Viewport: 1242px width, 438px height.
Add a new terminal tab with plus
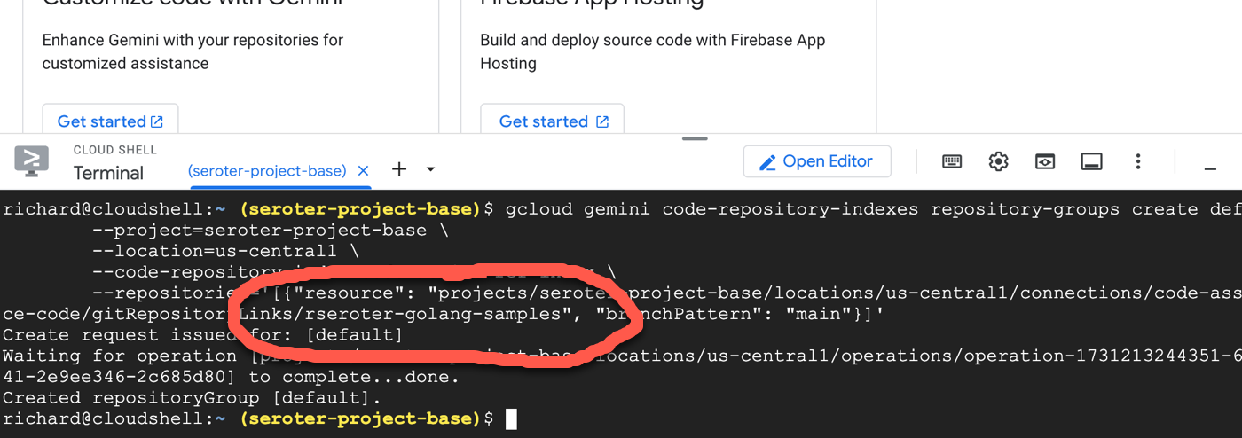[399, 169]
